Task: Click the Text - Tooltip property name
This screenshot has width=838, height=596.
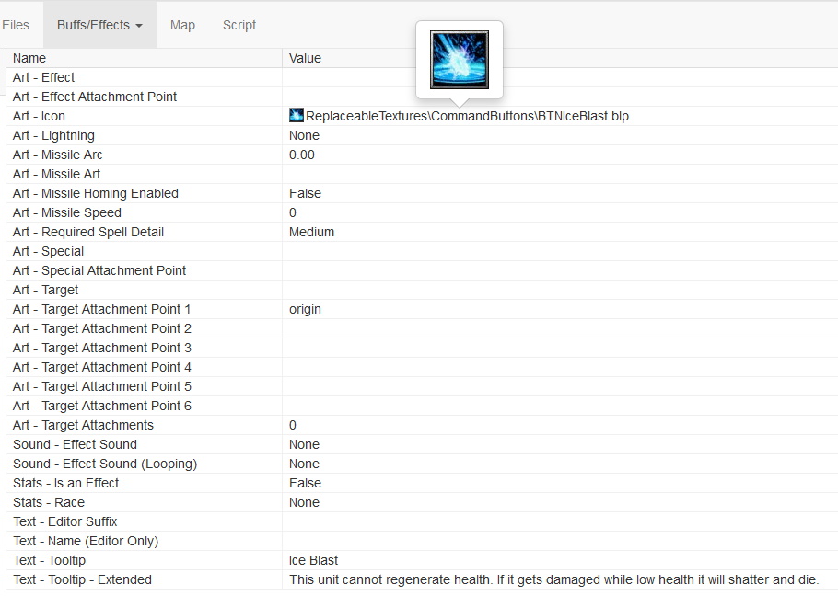Action: tap(49, 560)
